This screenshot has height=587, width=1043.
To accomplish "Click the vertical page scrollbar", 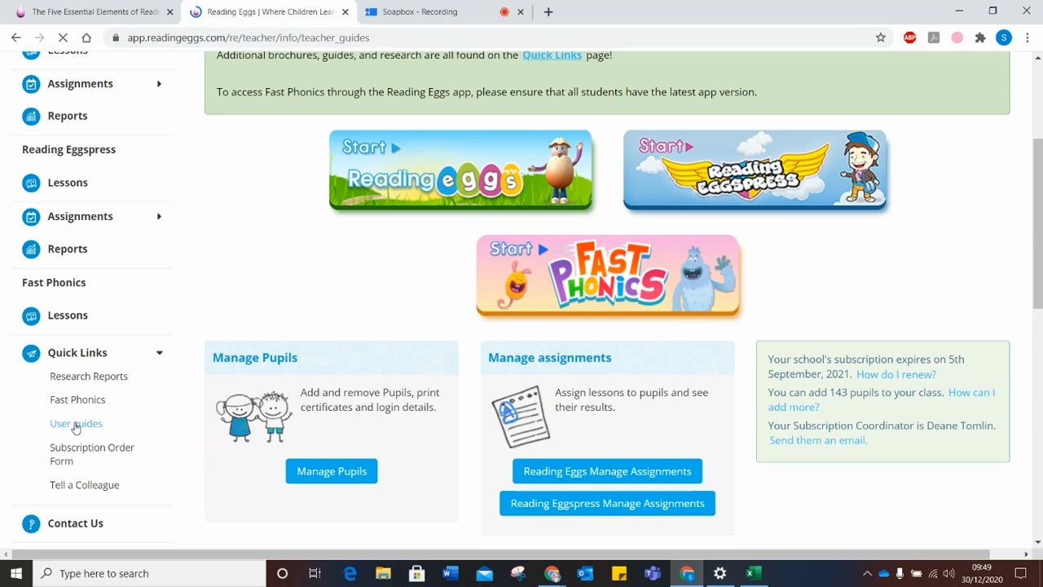I will pyautogui.click(x=1037, y=224).
